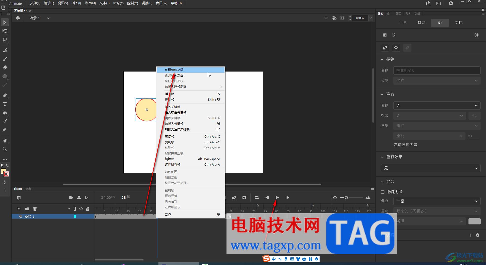
Task: Click the 名称 label input field
Action: [x=437, y=70]
